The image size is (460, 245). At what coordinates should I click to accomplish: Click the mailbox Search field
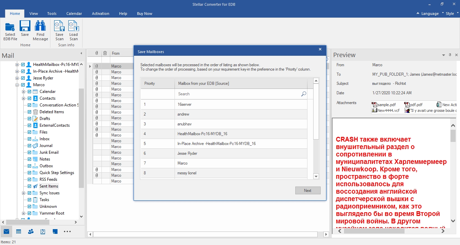point(241,94)
